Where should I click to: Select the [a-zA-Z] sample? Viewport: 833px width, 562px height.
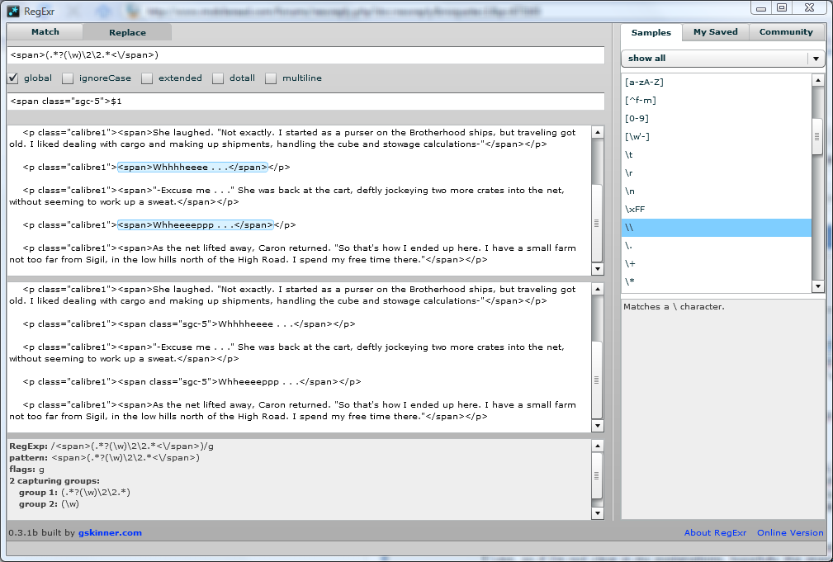coord(716,82)
